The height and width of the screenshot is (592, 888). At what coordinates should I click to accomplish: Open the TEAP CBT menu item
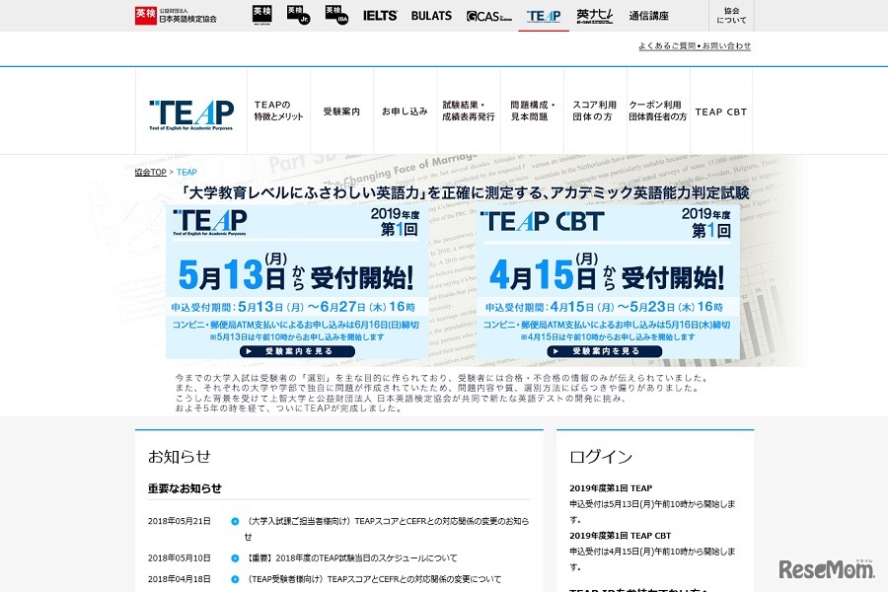tap(721, 111)
